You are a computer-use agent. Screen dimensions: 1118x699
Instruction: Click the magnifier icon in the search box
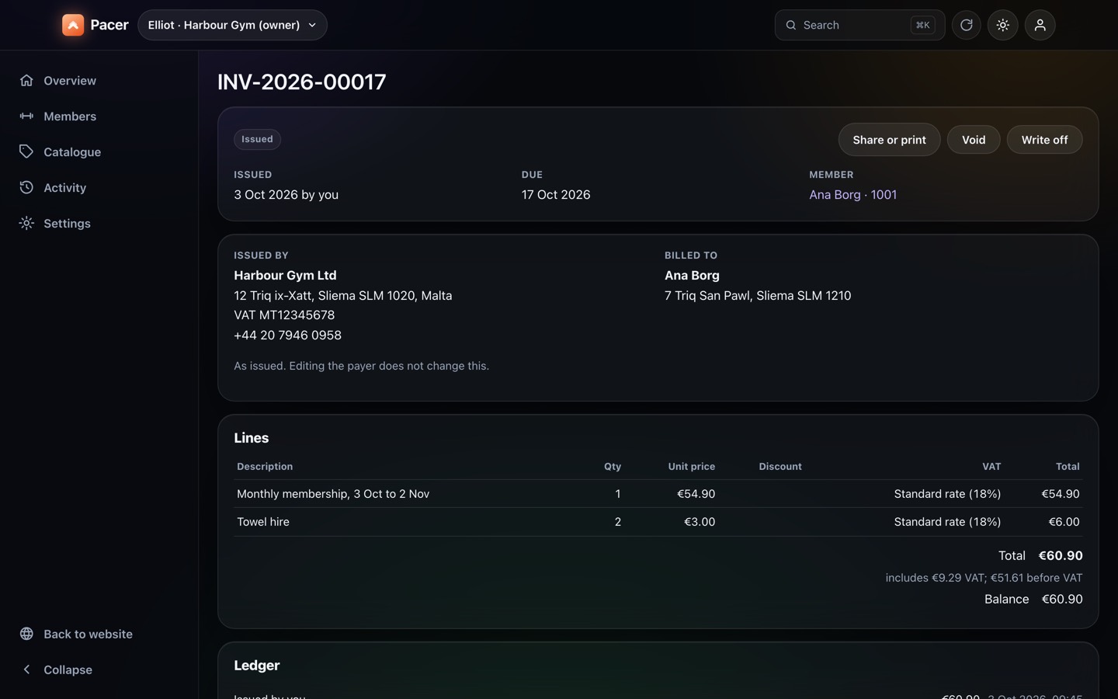(x=791, y=25)
